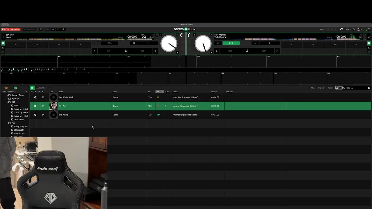372x209 pixels.
Task: Open the settings gear
Action: click(354, 29)
